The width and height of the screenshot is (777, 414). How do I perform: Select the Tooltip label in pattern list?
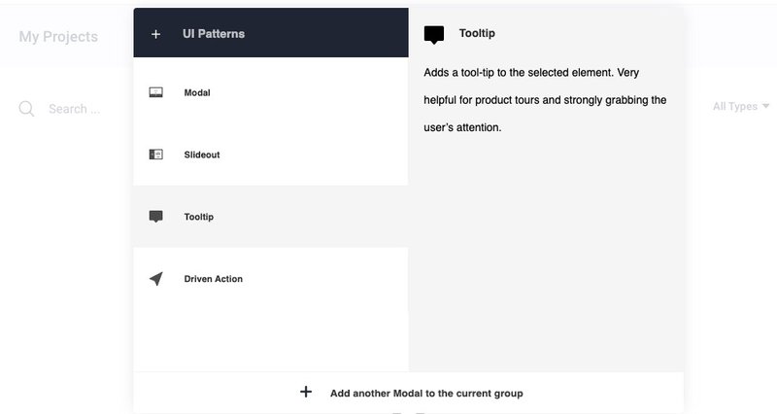pos(199,217)
